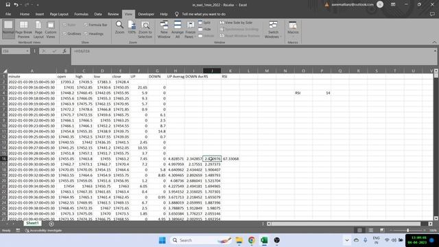
Task: Open Freeze Panes dropdown
Action: (191, 30)
